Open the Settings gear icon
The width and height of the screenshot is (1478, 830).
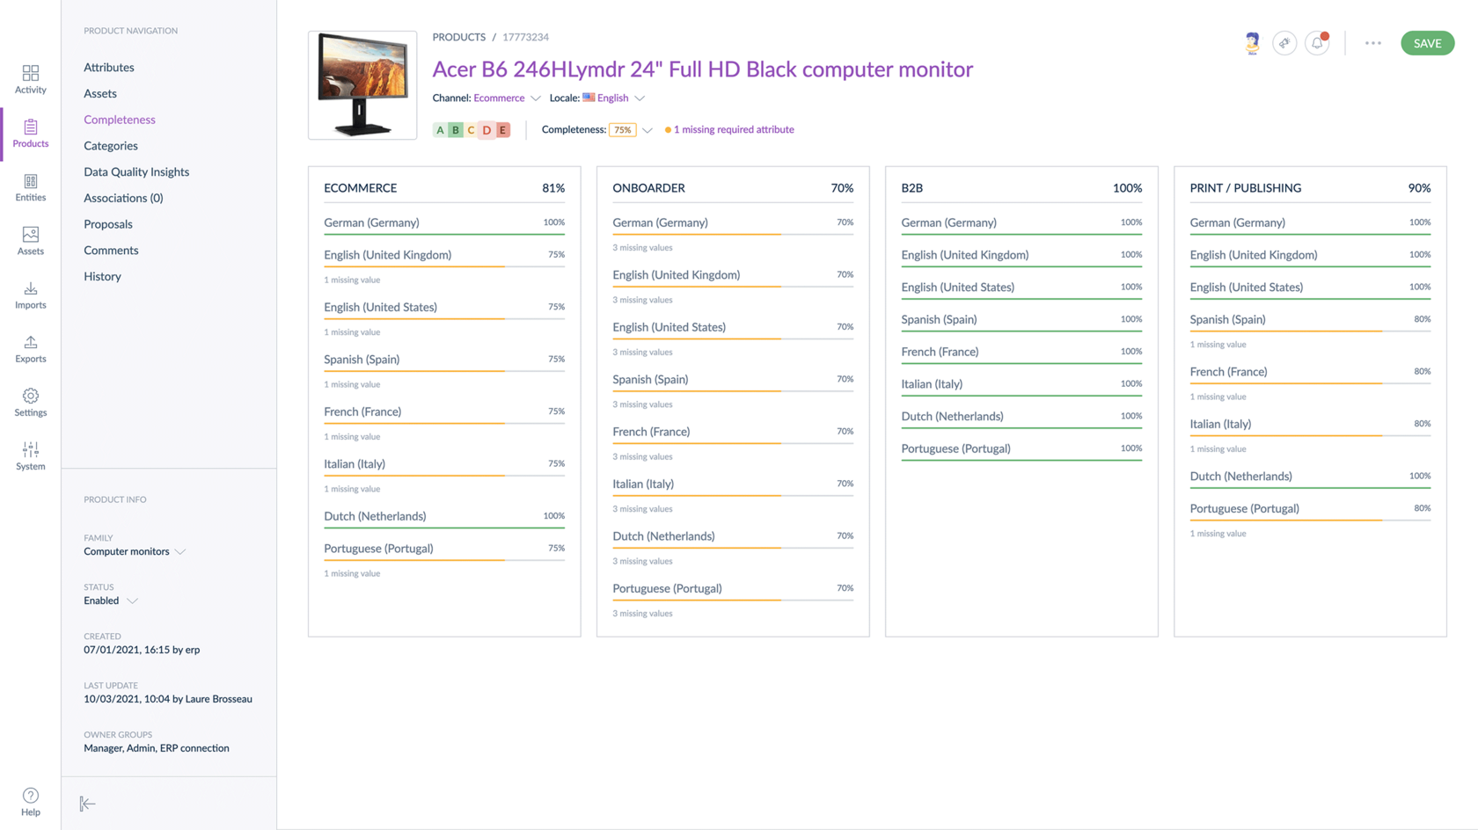[30, 402]
